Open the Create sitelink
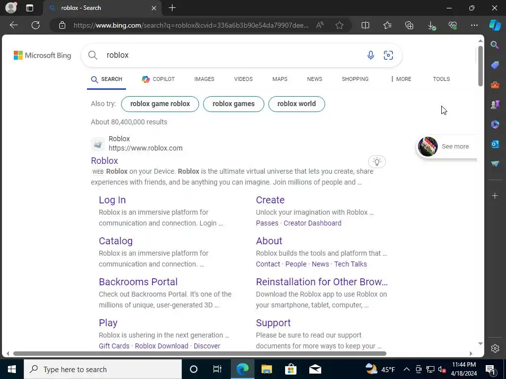This screenshot has height=379, width=506. tap(270, 200)
